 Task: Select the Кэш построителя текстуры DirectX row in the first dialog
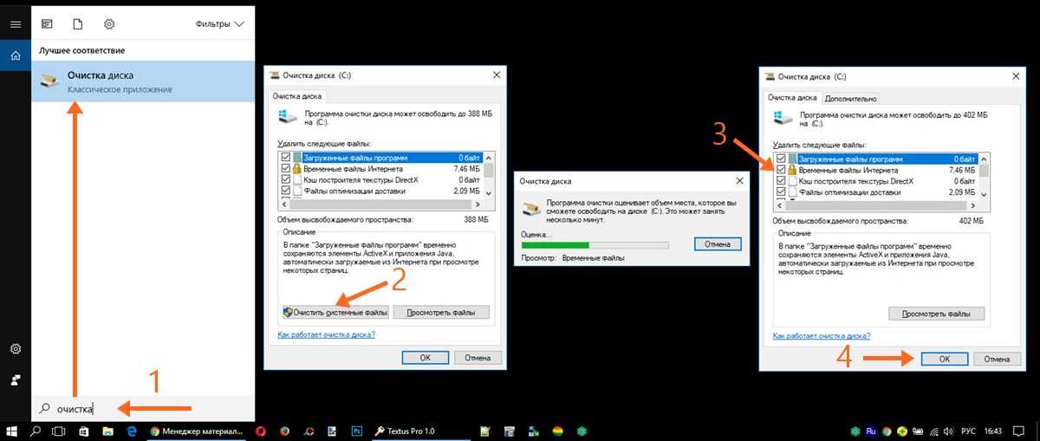(x=381, y=180)
